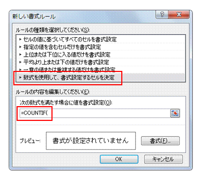Click the 次の数式を満たす場合に値を書式設定(O) label
This screenshot has width=204, height=181.
point(66,103)
